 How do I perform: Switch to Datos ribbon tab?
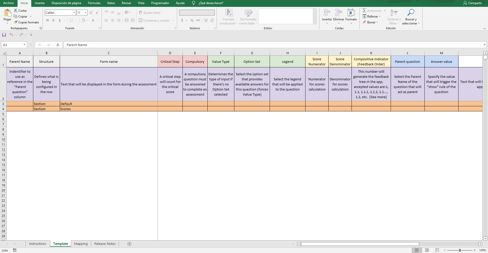[111, 3]
